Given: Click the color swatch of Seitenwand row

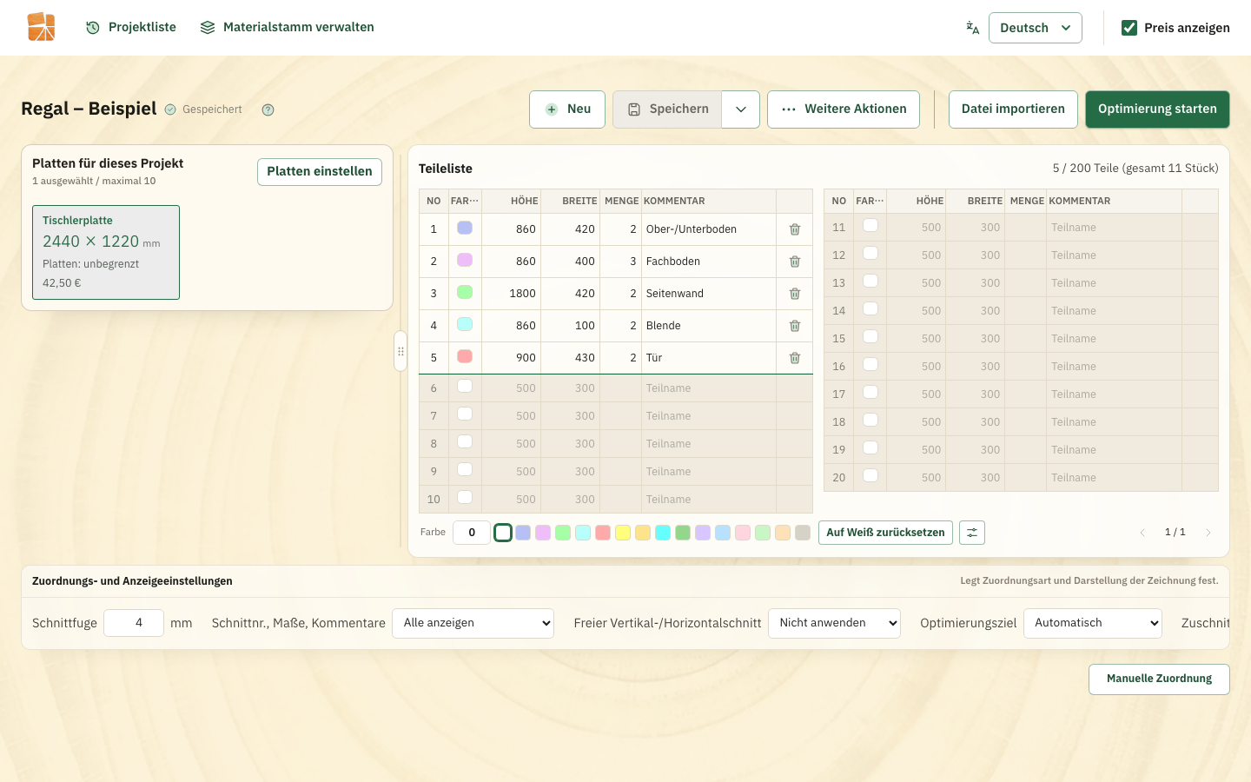Looking at the screenshot, I should click(465, 292).
